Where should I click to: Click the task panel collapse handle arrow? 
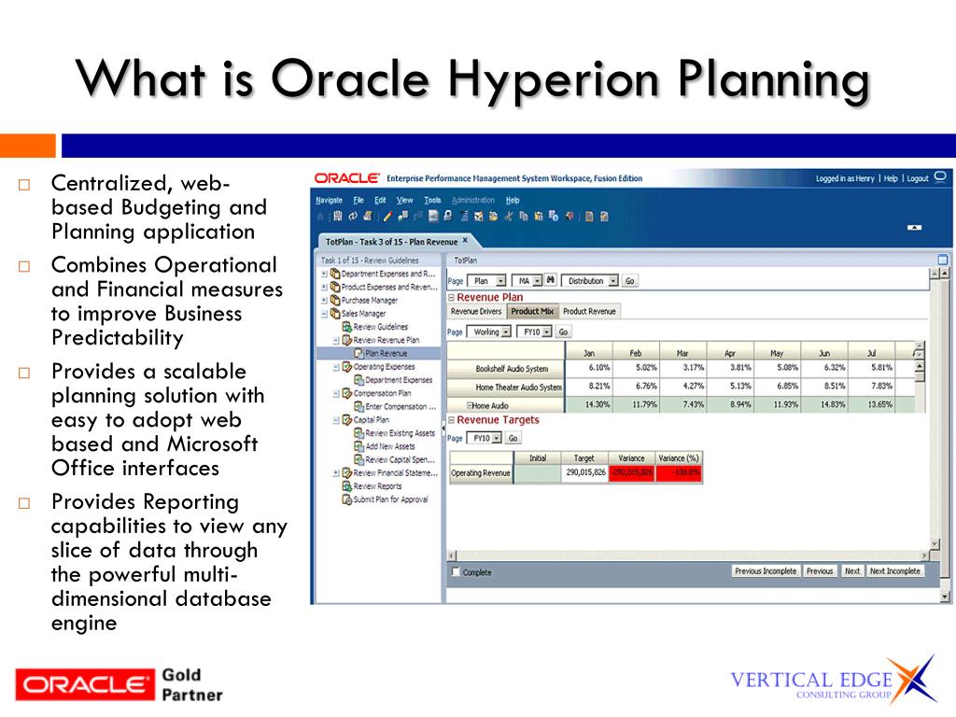coord(443,428)
